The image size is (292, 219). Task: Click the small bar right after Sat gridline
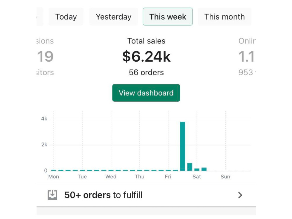tap(204, 169)
